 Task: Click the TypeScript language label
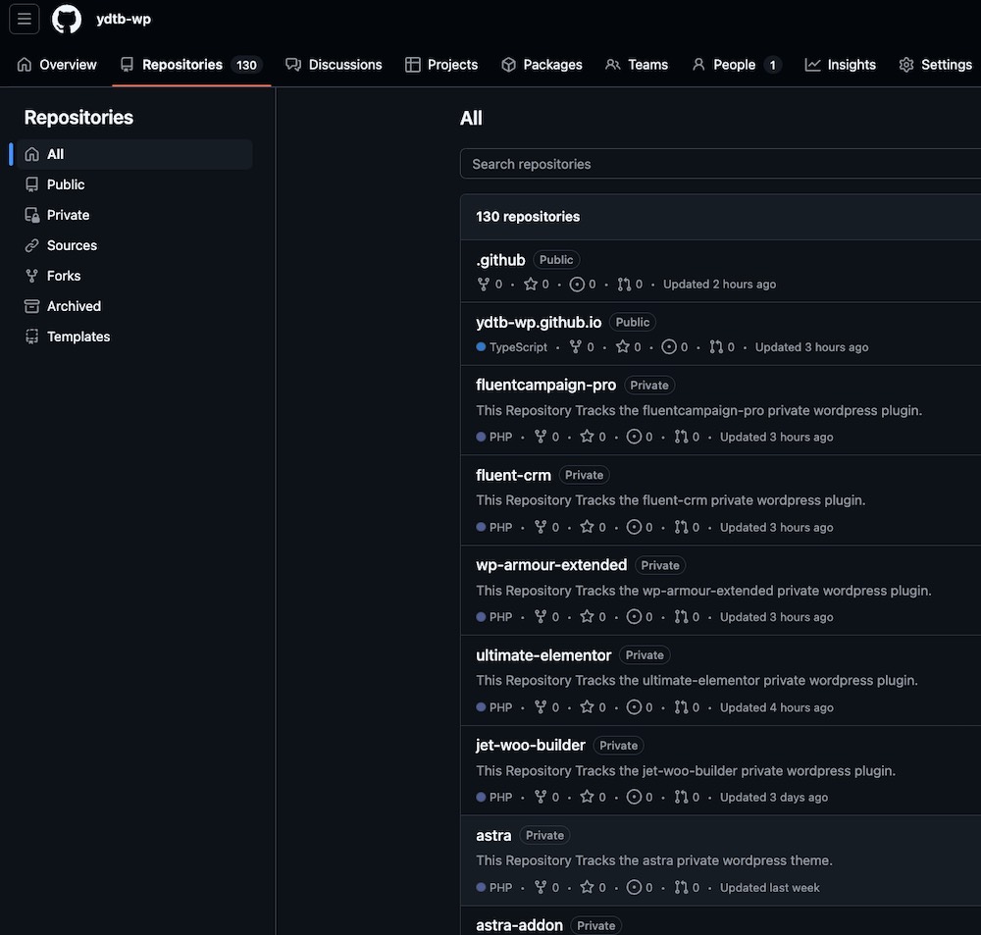[x=518, y=347]
